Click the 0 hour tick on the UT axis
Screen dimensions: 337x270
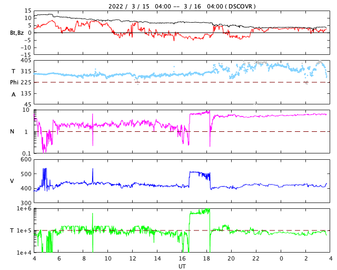(281, 258)
